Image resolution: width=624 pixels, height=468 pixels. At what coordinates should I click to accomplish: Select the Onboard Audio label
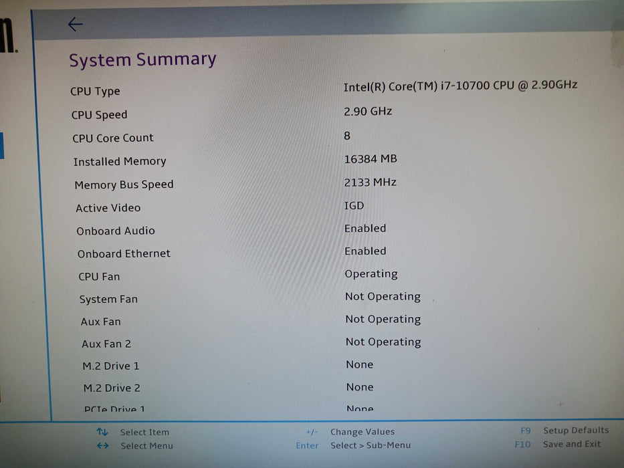[116, 231]
